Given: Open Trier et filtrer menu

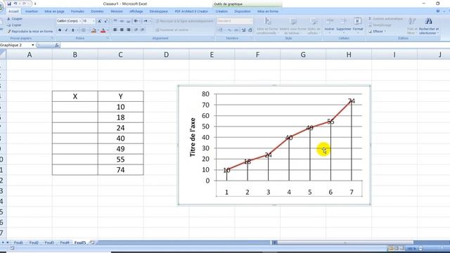Looking at the screenshot, I should (411, 26).
